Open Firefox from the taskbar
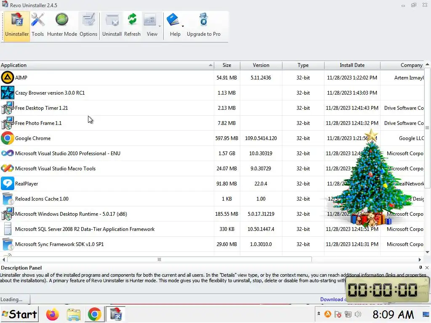 53,314
